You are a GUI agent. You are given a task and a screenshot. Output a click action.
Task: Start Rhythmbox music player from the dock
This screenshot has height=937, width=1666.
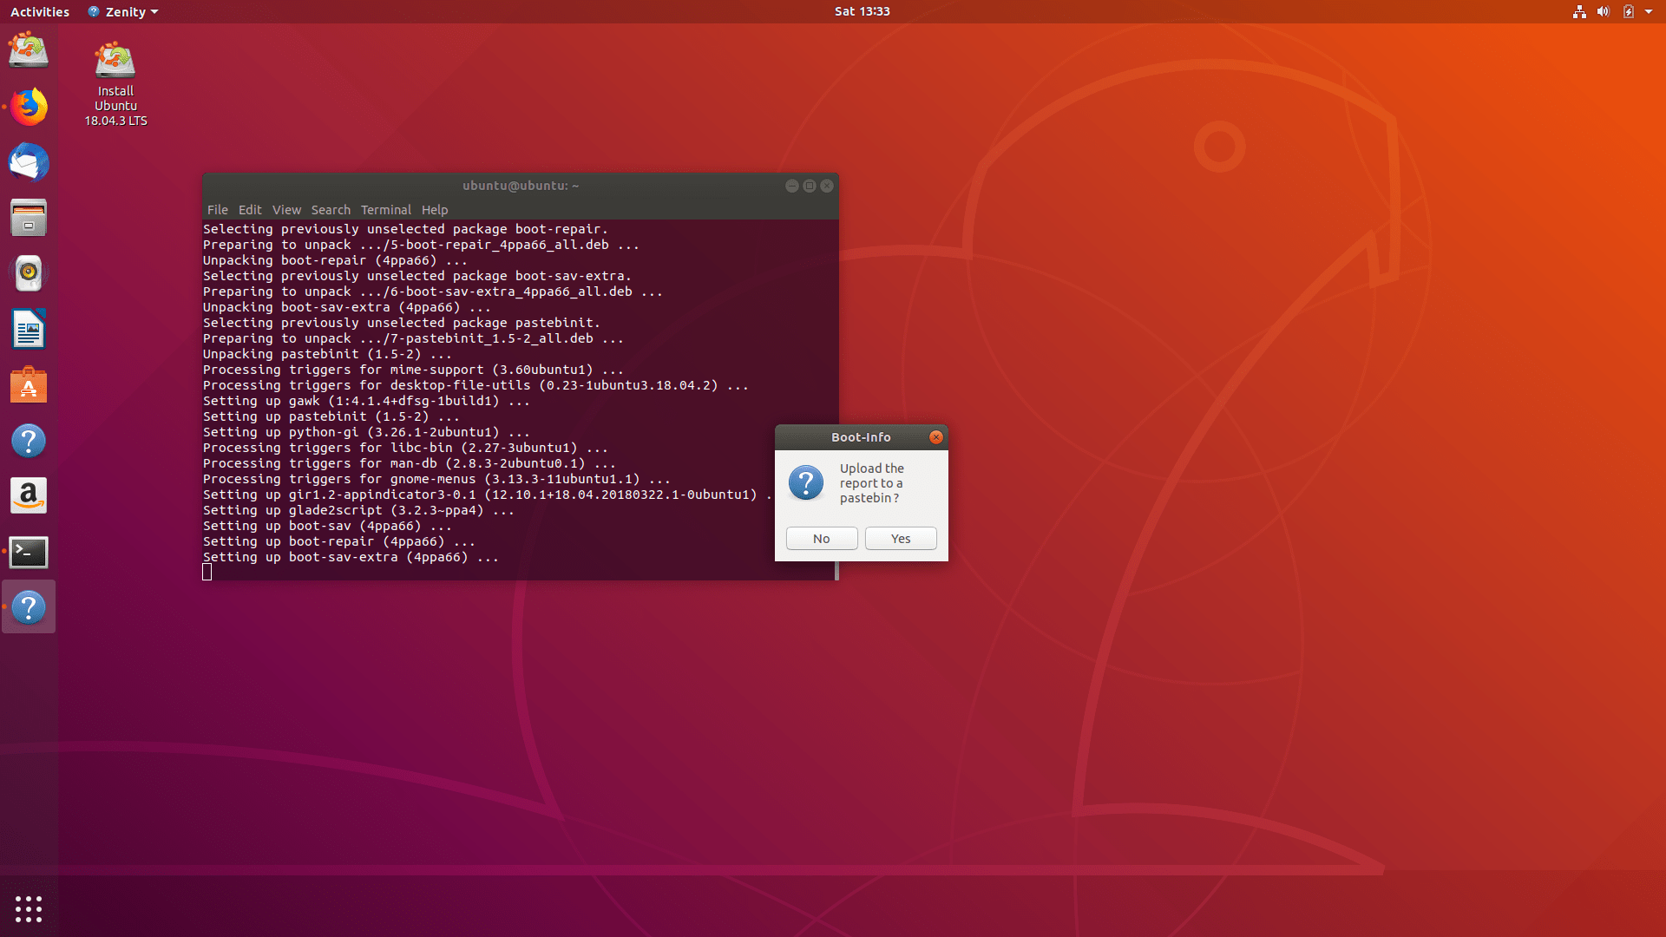[x=29, y=272]
